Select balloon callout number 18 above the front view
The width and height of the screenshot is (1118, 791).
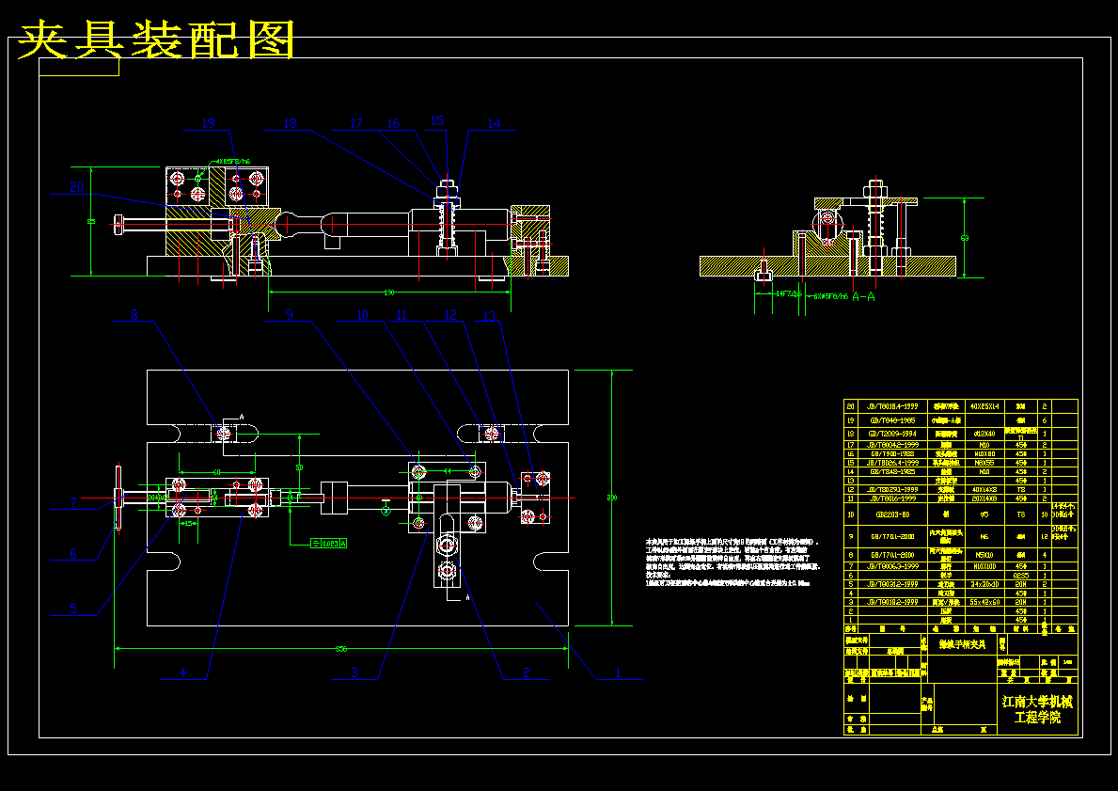point(291,123)
